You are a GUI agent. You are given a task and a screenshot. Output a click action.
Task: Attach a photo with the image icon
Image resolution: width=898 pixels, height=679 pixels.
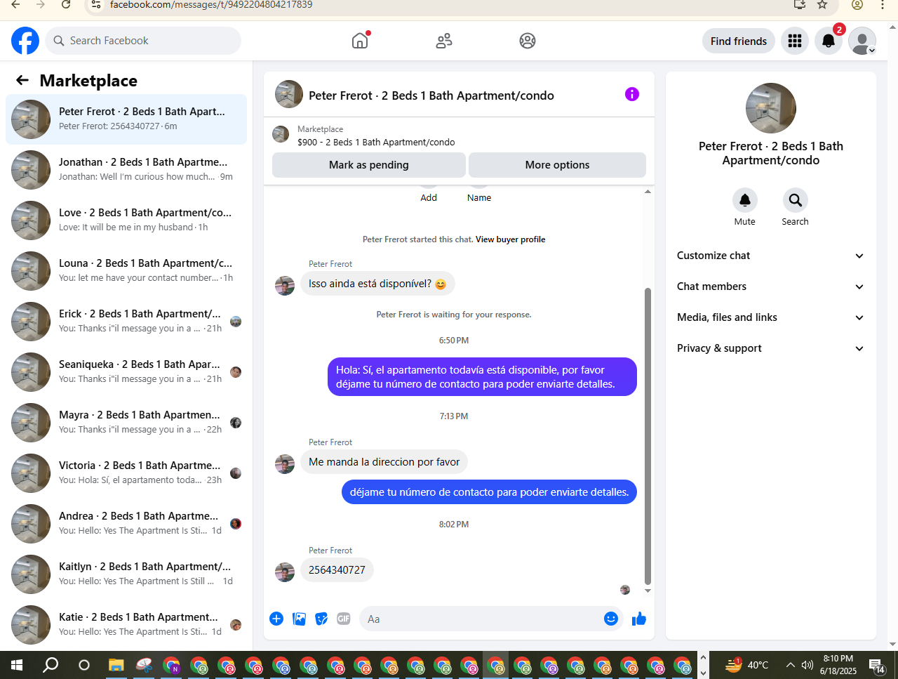(300, 619)
